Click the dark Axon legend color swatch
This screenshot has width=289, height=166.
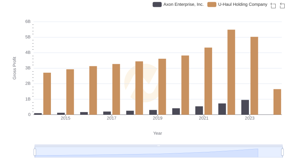point(157,4)
